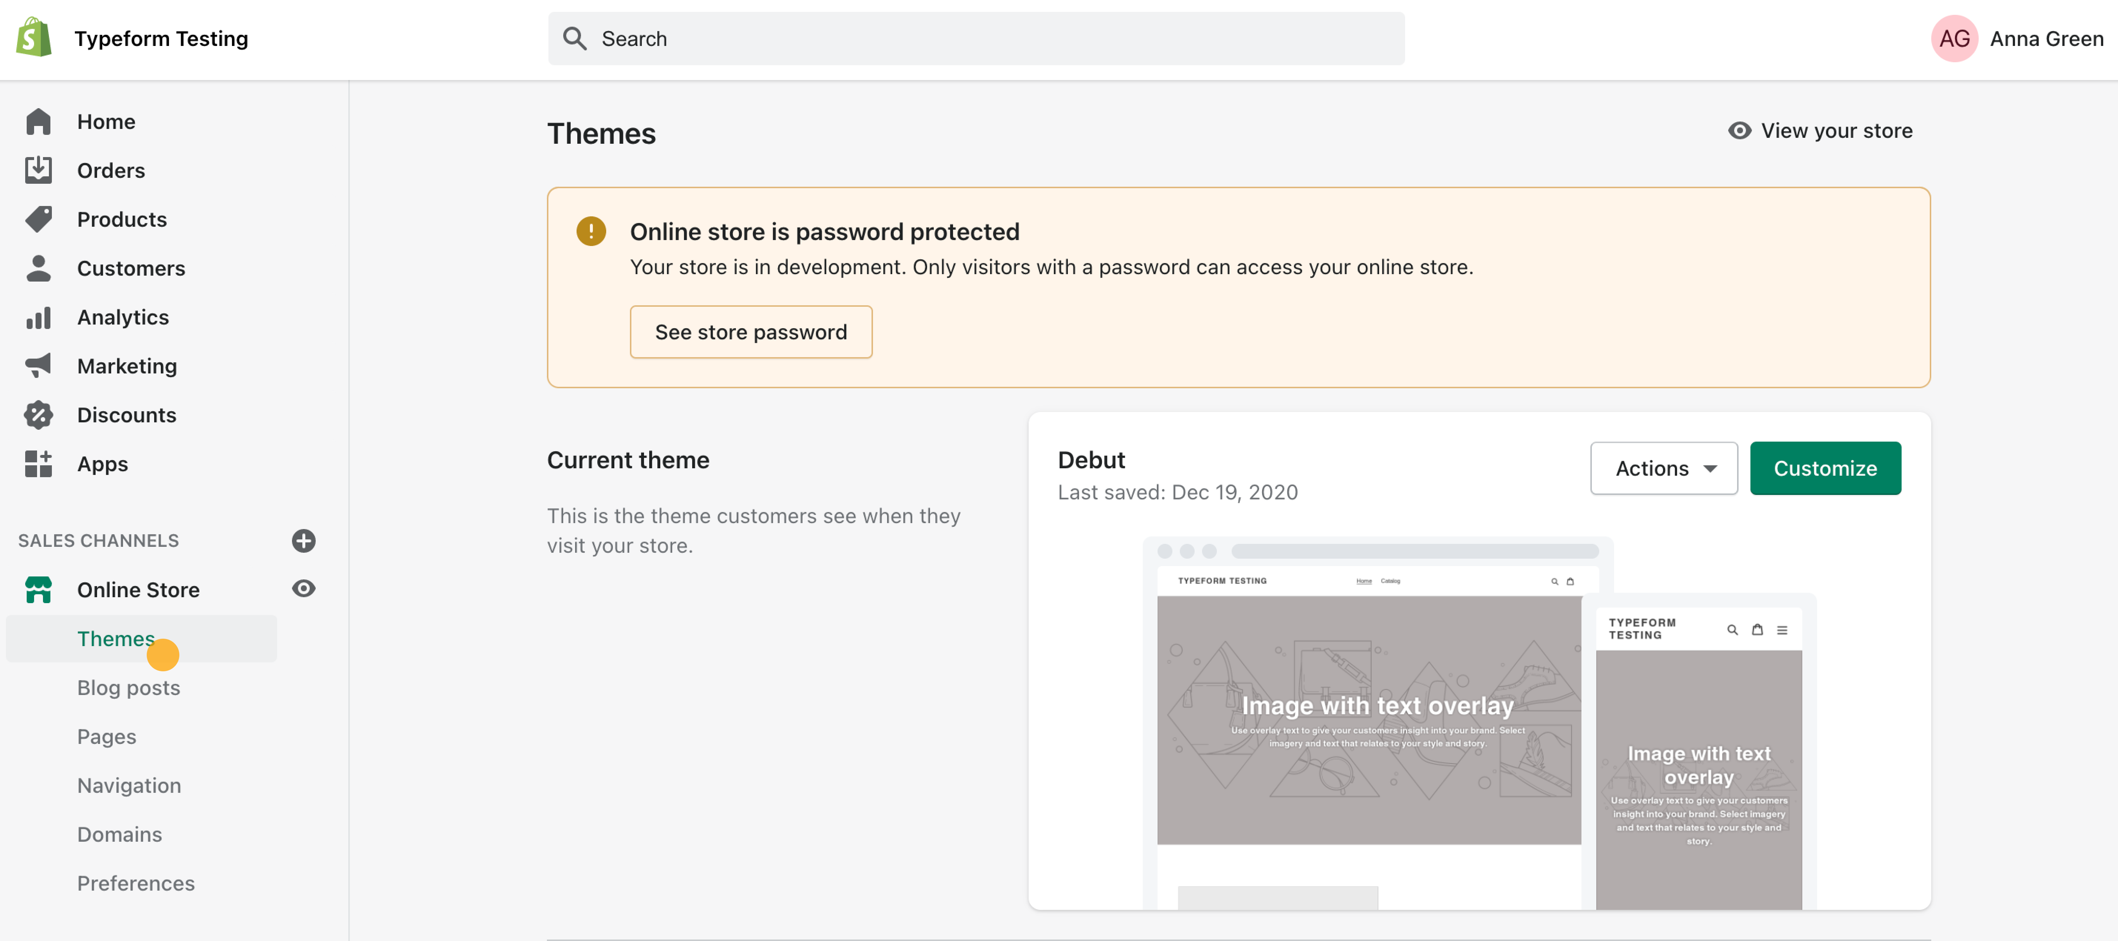Click the Marketing megaphone icon
This screenshot has height=941, width=2118.
pyautogui.click(x=38, y=366)
